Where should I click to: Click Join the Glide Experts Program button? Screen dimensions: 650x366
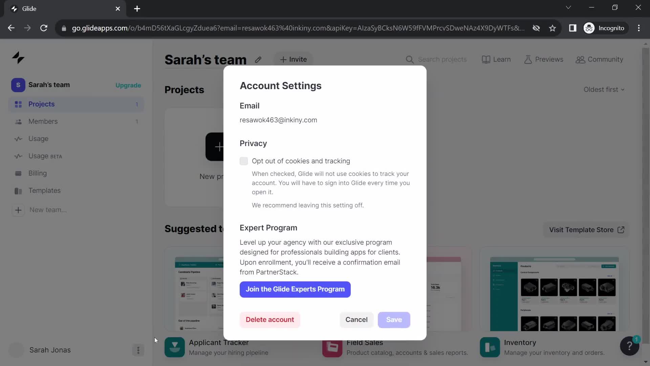[x=296, y=289]
